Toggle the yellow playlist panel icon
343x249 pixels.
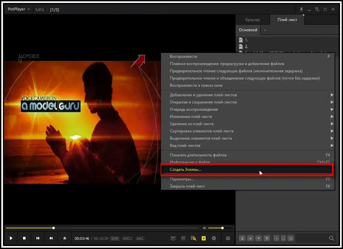tap(204, 238)
